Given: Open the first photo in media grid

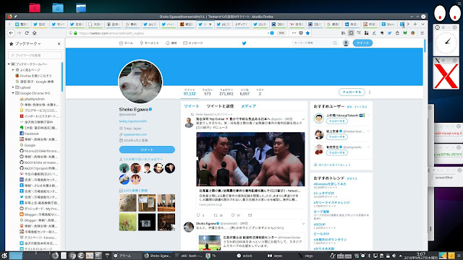Looking at the screenshot, I should click(x=128, y=203).
